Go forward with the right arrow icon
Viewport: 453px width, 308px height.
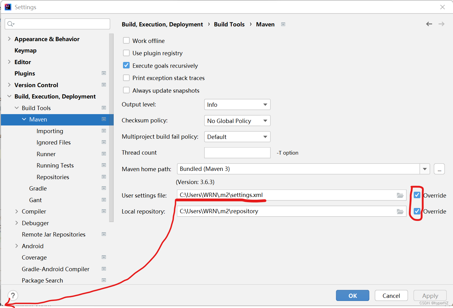click(441, 24)
